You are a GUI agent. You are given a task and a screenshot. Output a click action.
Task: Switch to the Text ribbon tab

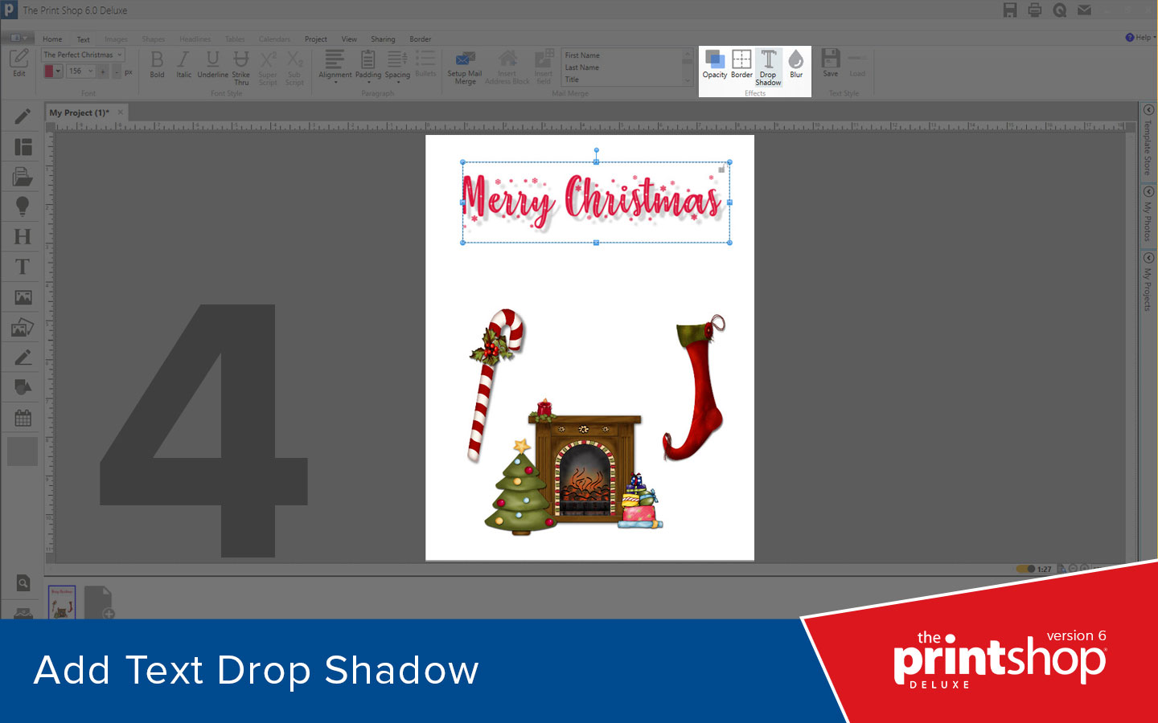pyautogui.click(x=84, y=39)
